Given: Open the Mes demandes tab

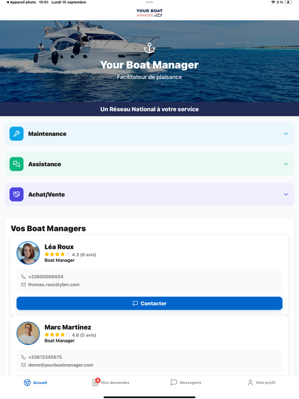Looking at the screenshot, I should coord(111,382).
